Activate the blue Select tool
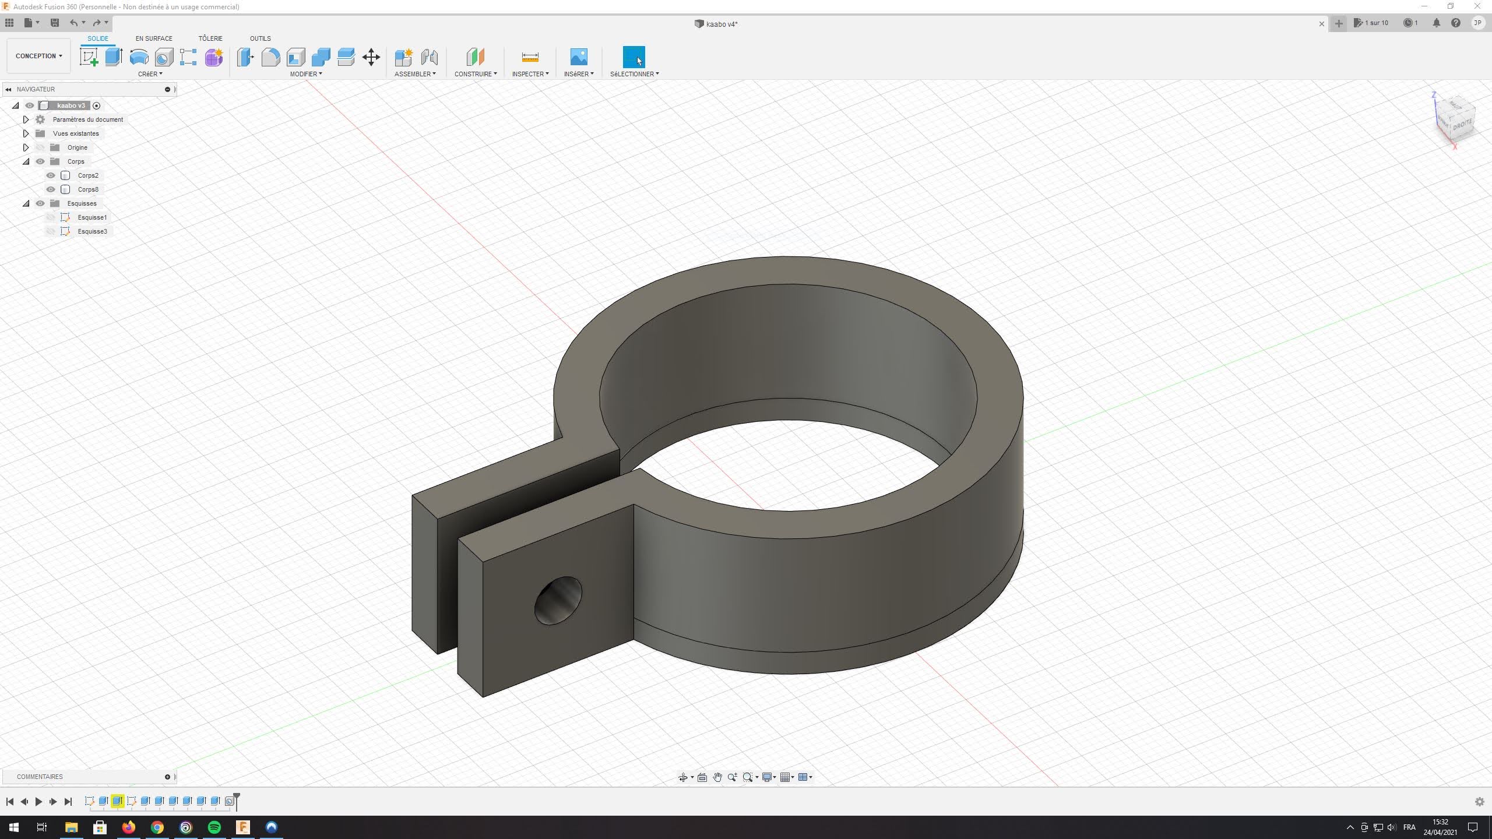This screenshot has height=839, width=1492. (634, 57)
